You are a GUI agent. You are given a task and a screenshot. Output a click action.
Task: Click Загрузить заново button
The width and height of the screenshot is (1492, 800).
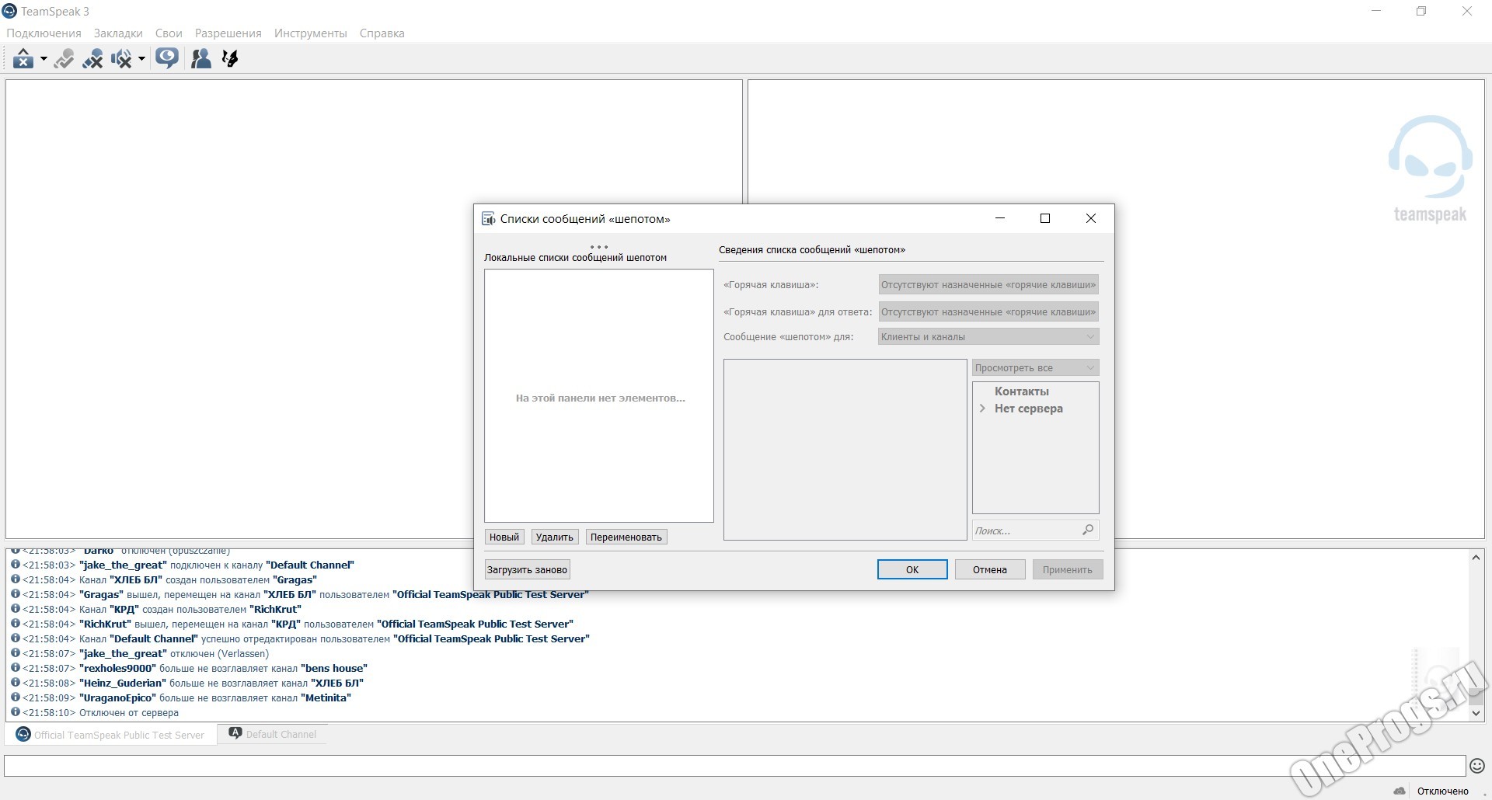click(x=528, y=569)
